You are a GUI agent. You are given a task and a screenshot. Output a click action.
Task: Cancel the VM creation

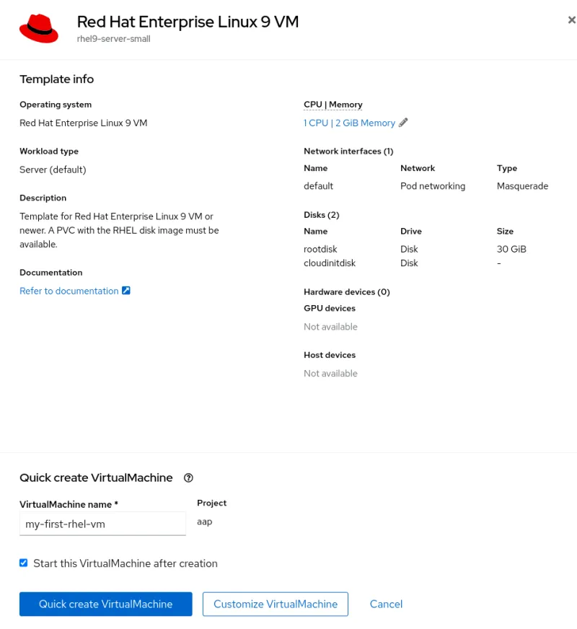(386, 604)
